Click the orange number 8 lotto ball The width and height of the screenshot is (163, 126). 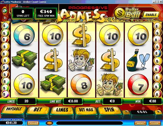click(x=81, y=84)
